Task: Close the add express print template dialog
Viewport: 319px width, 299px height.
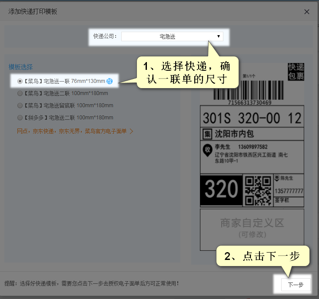Action: (306, 12)
